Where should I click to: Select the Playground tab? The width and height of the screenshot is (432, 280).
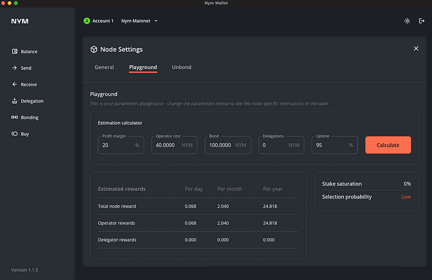pos(143,67)
